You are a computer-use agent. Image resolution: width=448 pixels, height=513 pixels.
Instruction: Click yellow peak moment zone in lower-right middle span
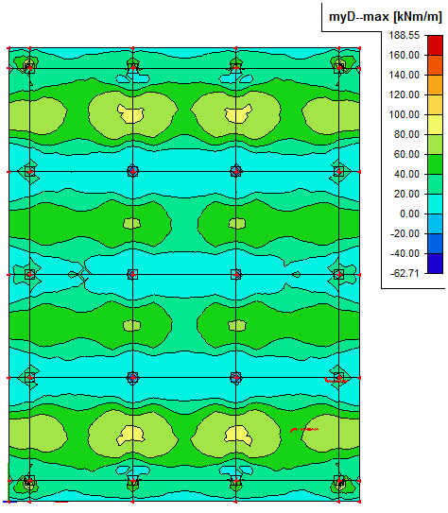click(x=238, y=436)
